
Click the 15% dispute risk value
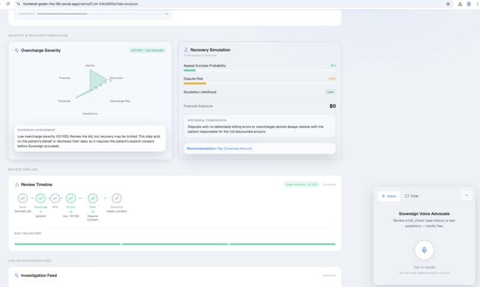[332, 79]
